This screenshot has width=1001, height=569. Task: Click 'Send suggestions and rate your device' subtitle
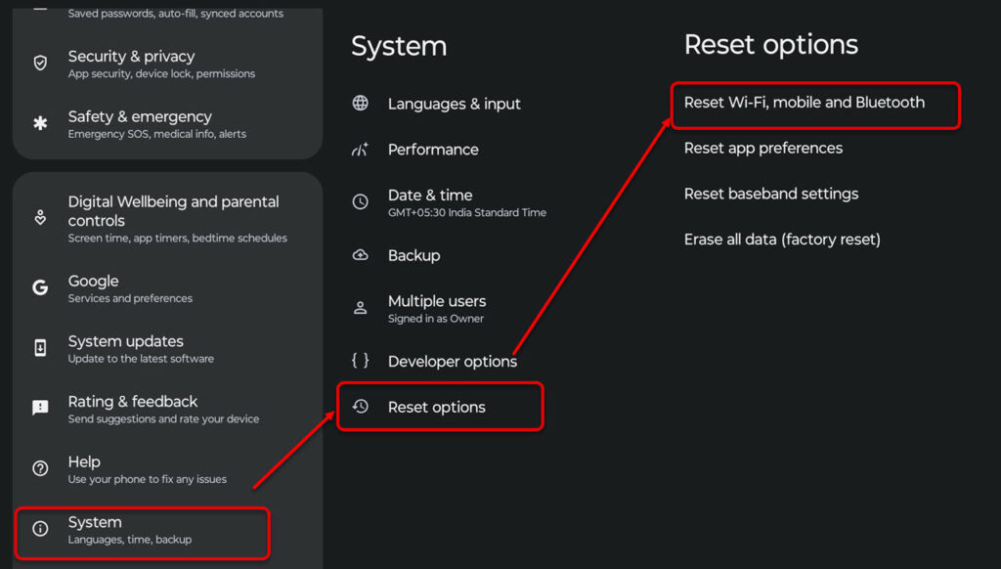coord(163,418)
